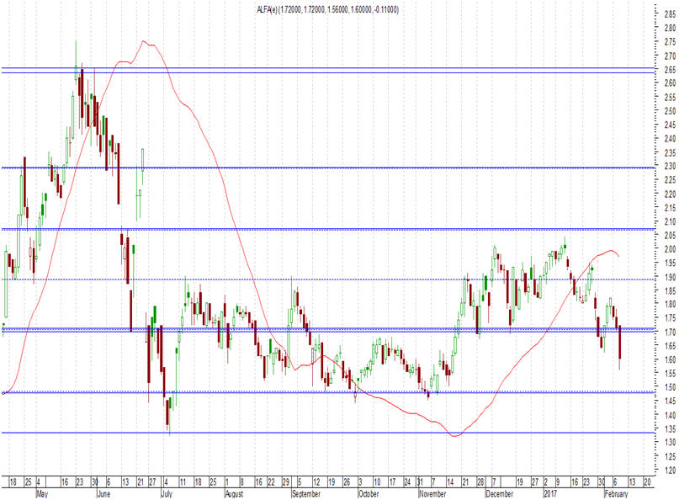This screenshot has width=679, height=500.
Task: Click the 9 date label in January 2017
Action: (559, 482)
